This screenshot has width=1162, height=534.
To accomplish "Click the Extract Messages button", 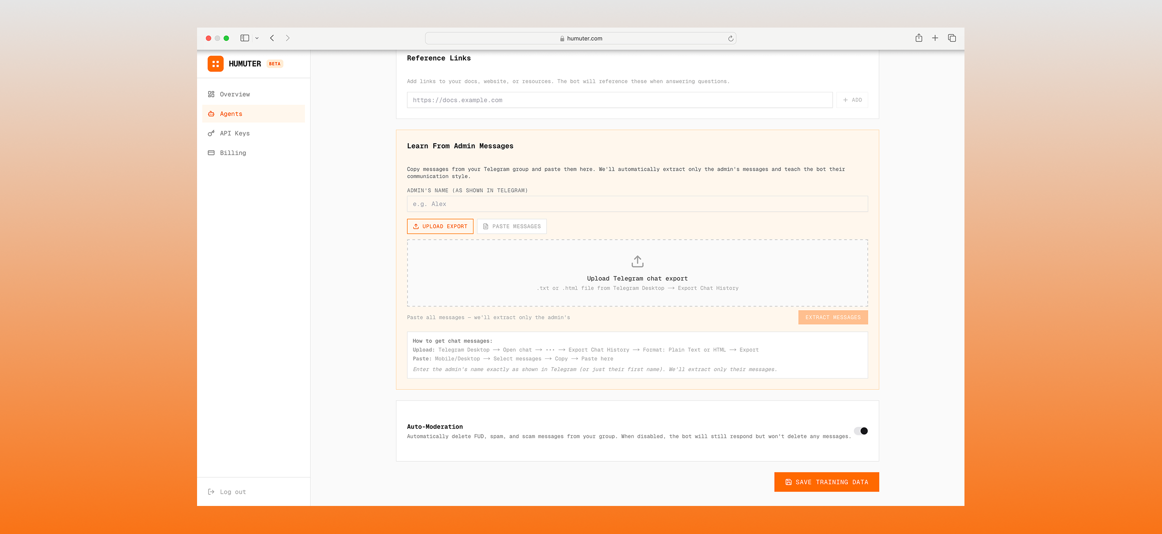I will coord(833,317).
